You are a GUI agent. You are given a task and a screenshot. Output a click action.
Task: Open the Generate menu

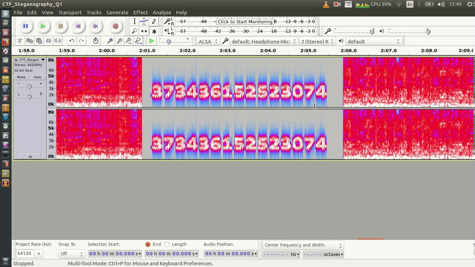click(117, 12)
